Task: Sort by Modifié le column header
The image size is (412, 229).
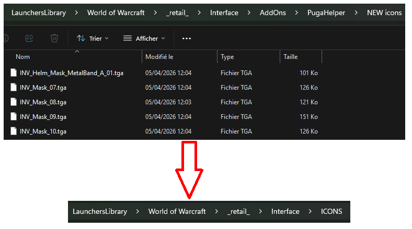Action: pos(159,57)
